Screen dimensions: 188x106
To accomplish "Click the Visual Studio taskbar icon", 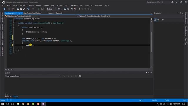I will point(43,104).
